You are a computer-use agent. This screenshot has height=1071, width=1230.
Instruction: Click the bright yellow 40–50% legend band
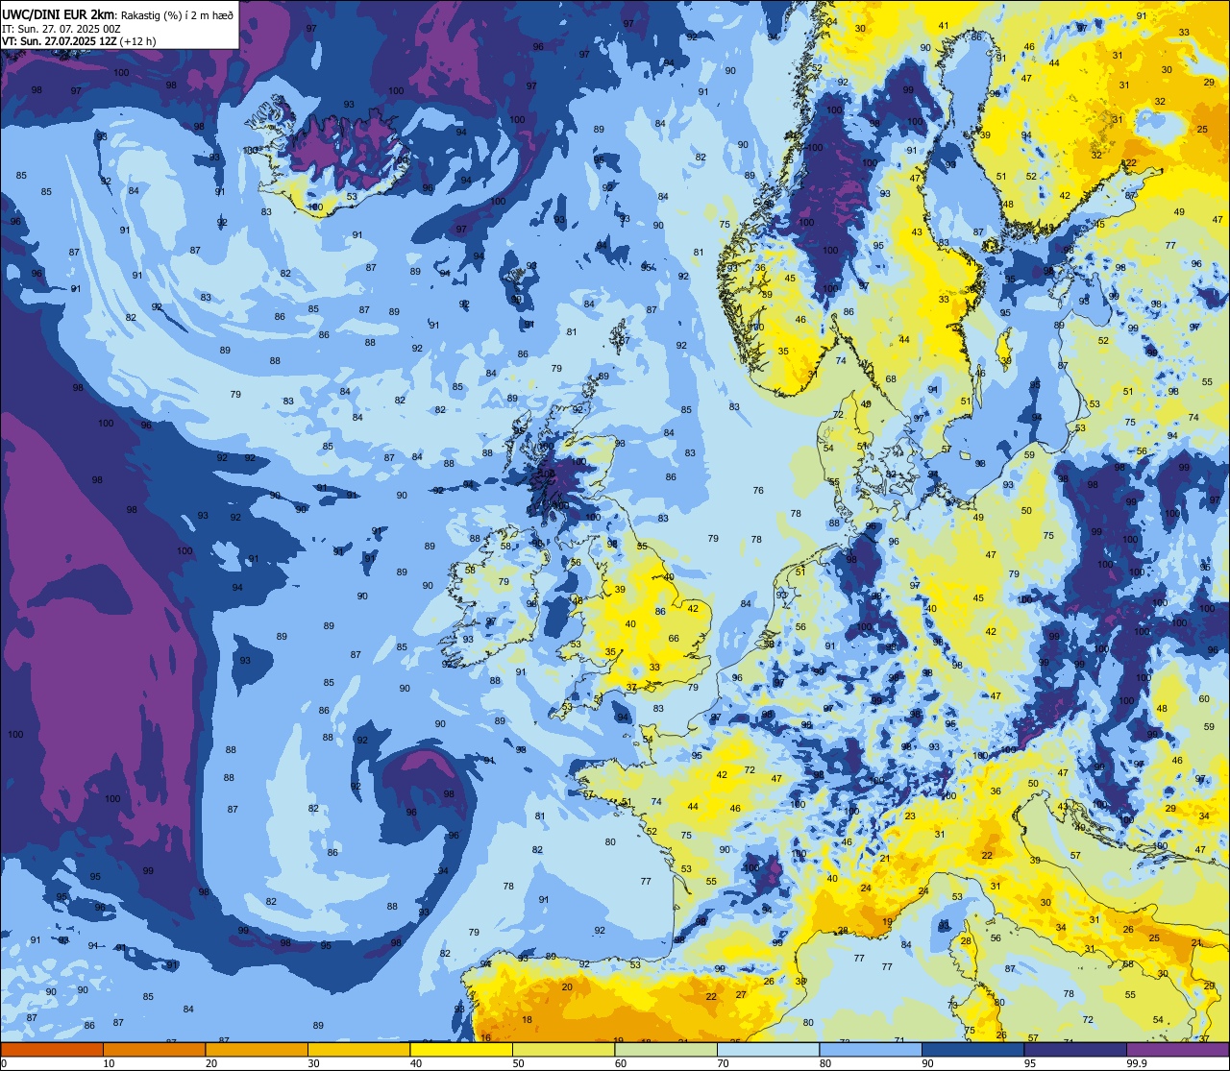(461, 1050)
